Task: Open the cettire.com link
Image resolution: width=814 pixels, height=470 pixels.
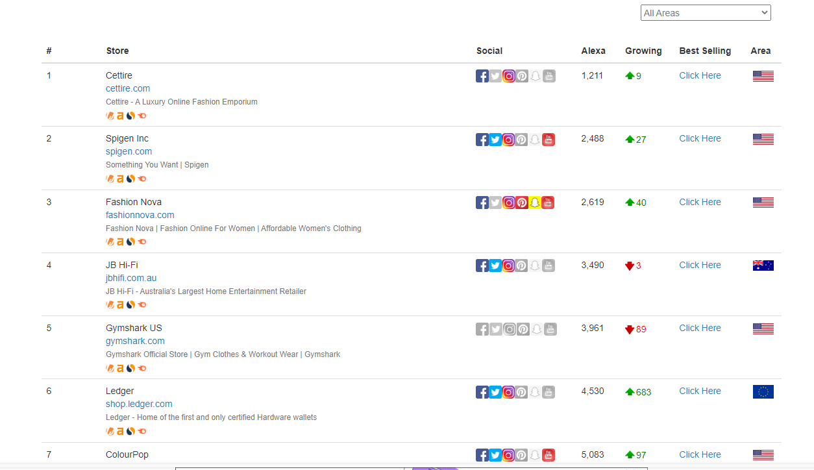Action: [x=128, y=88]
